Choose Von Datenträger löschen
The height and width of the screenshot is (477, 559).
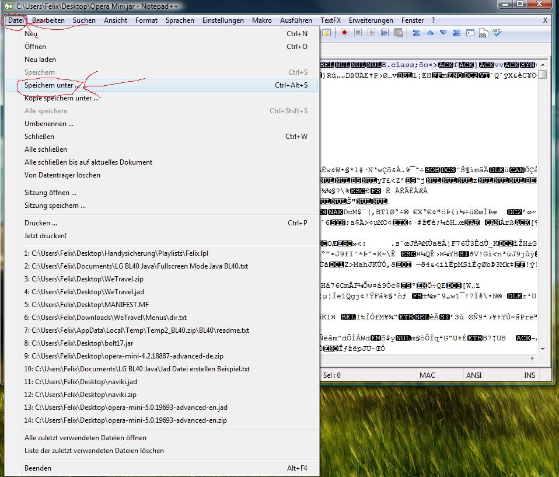pyautogui.click(x=162, y=175)
